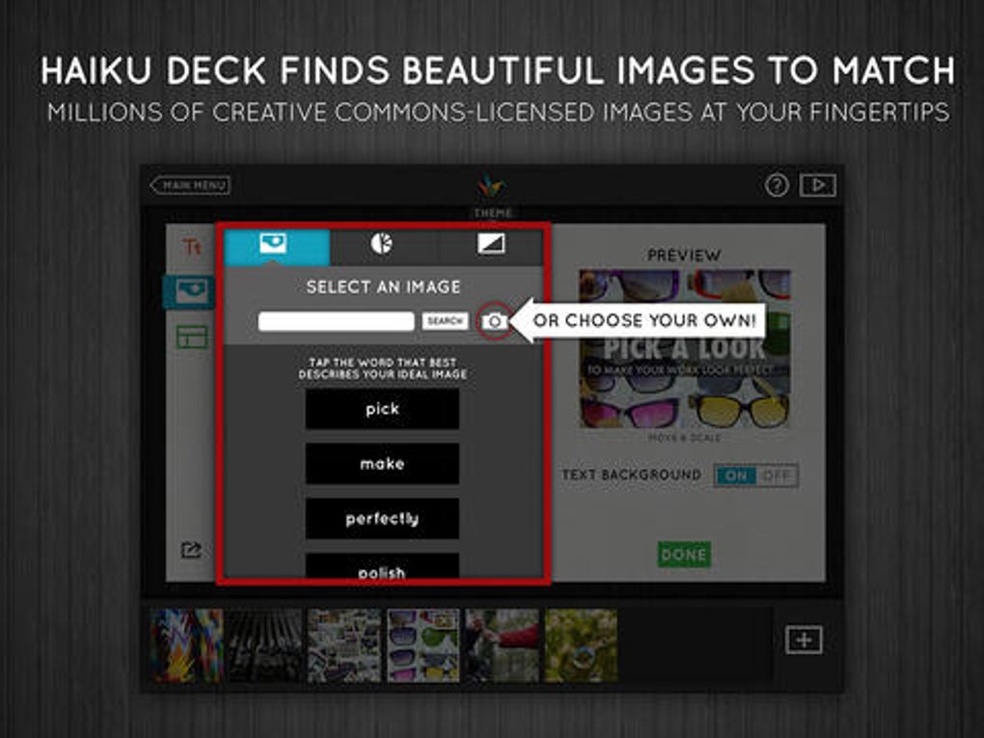
Task: Switch to the chart tab in the image panel
Action: [x=382, y=243]
